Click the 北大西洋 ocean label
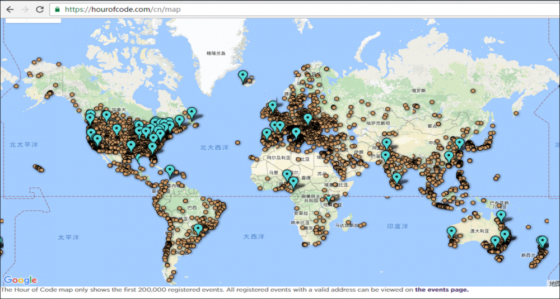 [214, 147]
